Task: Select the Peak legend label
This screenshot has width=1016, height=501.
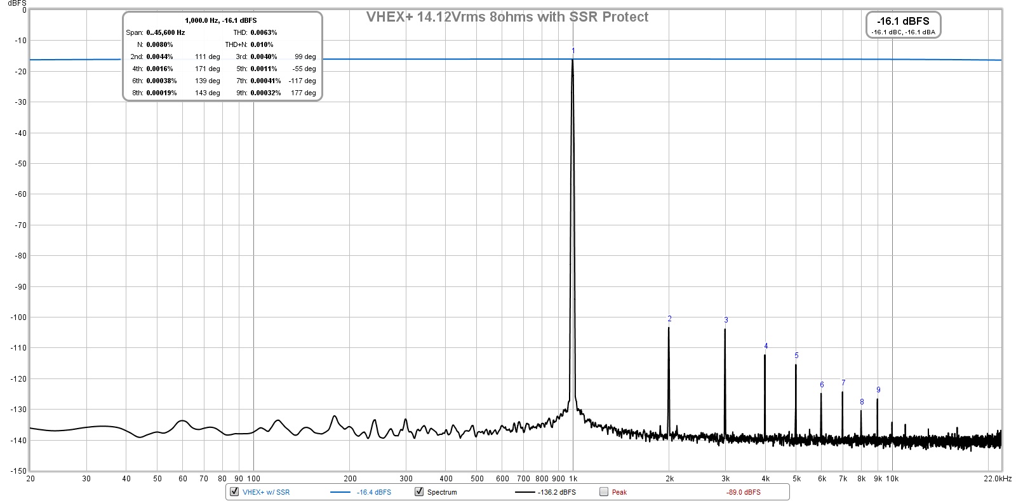Action: pos(619,492)
